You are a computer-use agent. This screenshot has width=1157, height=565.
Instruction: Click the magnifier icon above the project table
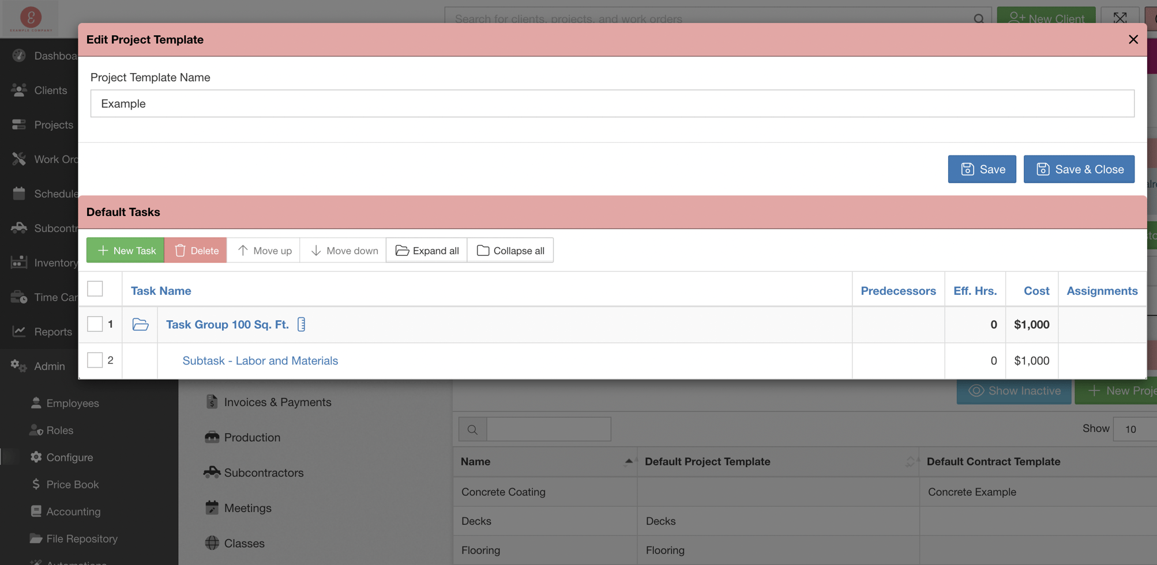click(472, 429)
